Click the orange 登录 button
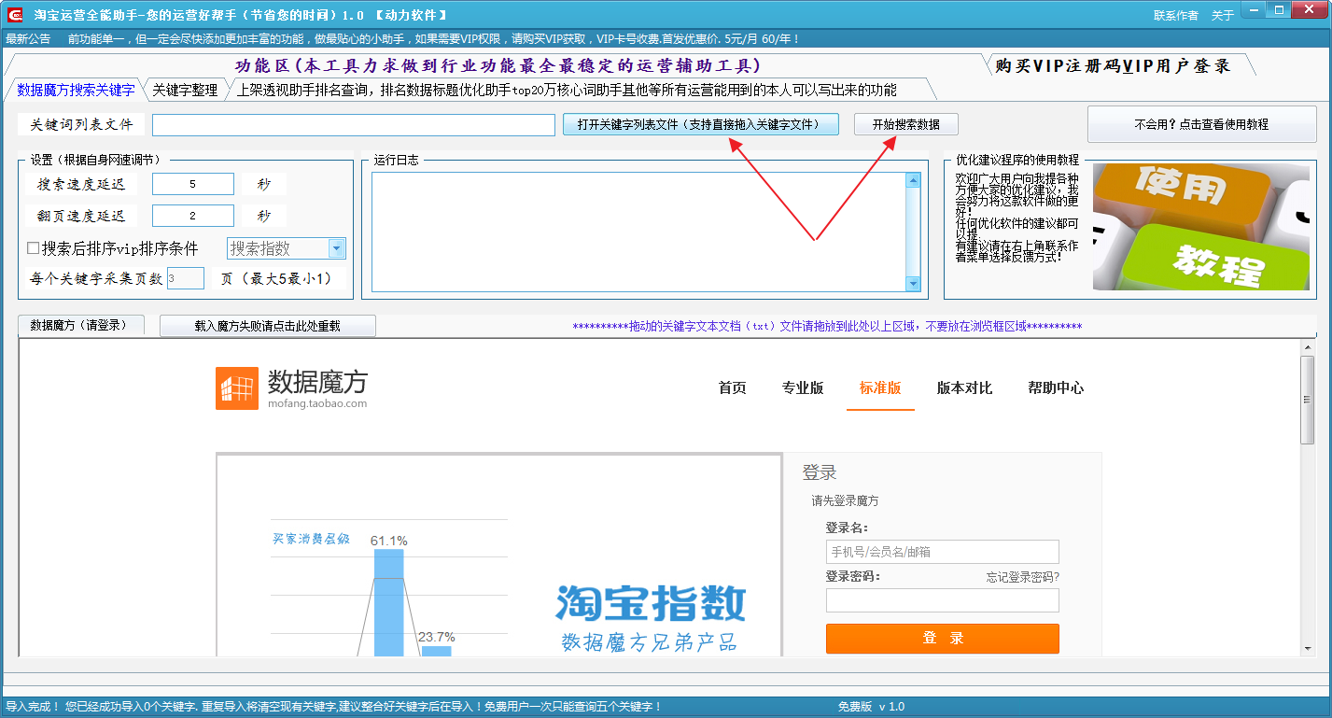This screenshot has width=1332, height=718. pyautogui.click(x=943, y=639)
